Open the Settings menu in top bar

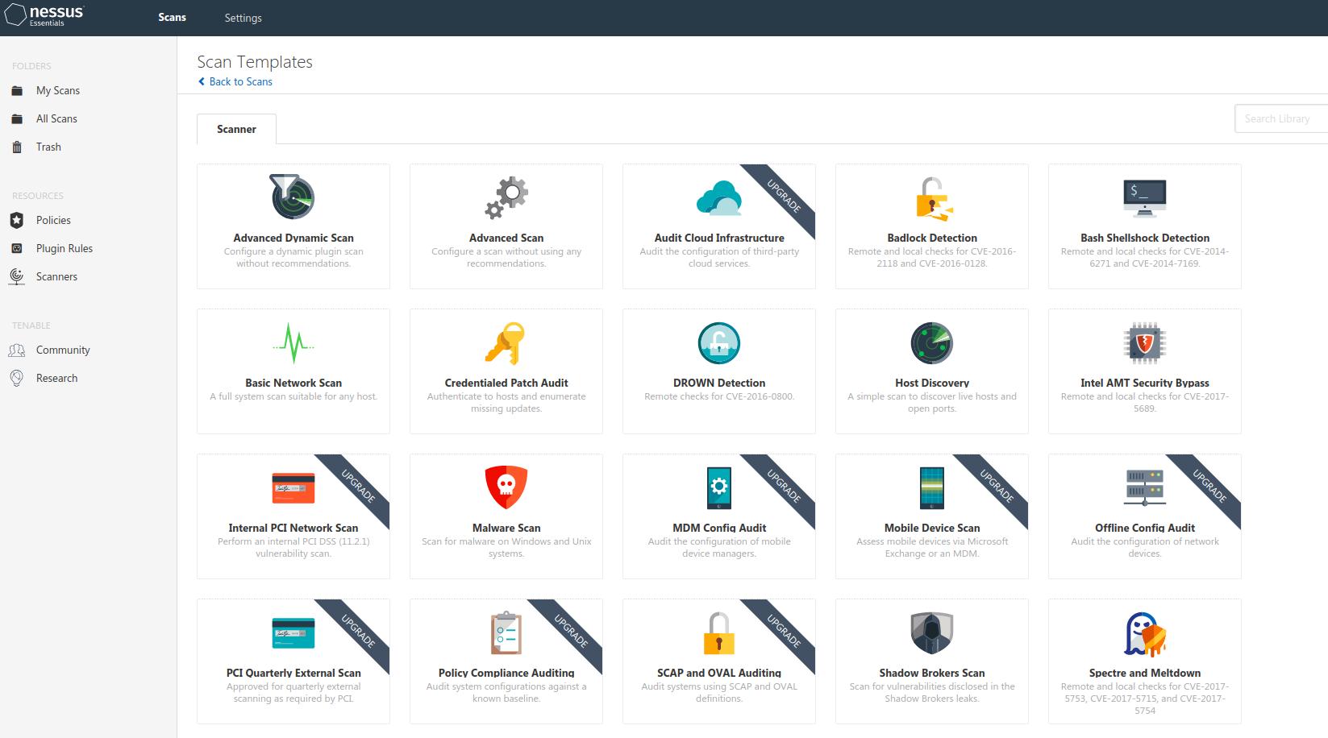point(243,18)
